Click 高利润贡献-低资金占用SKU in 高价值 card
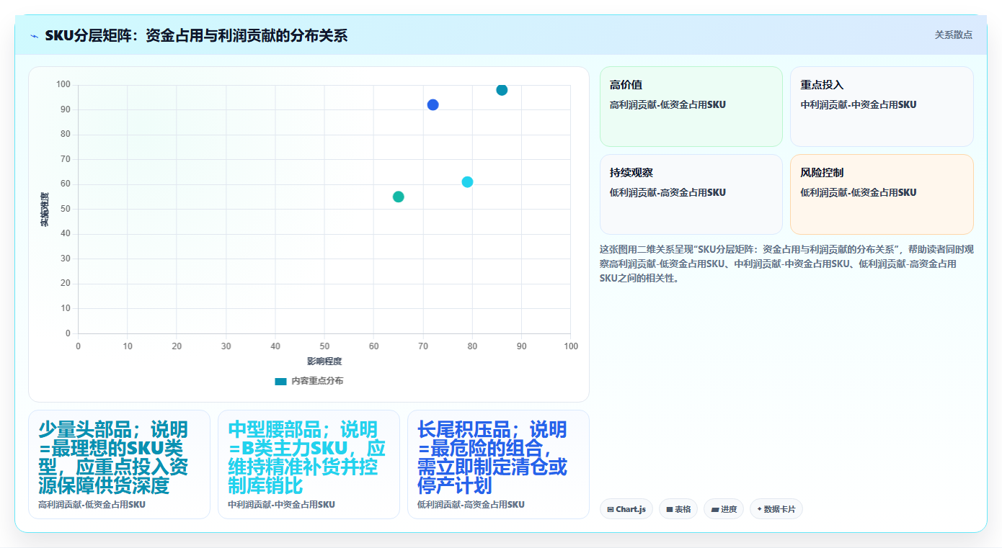Viewport: 1002px width, 548px height. pyautogui.click(x=668, y=104)
